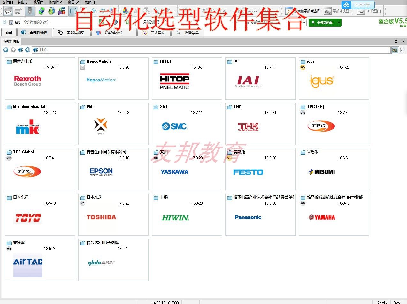
Task: Open the 文件(F) menu
Action: [8, 2]
